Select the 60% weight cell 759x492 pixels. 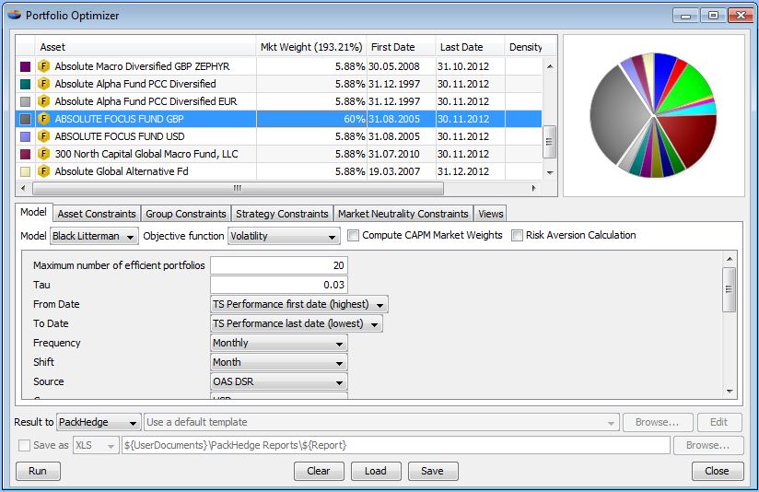point(311,119)
